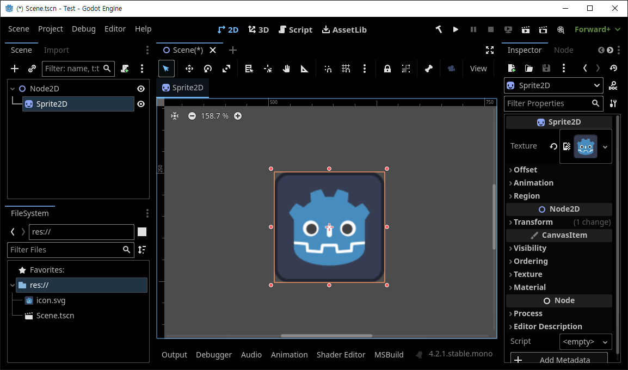Open Inspector object history icon

(x=614, y=68)
